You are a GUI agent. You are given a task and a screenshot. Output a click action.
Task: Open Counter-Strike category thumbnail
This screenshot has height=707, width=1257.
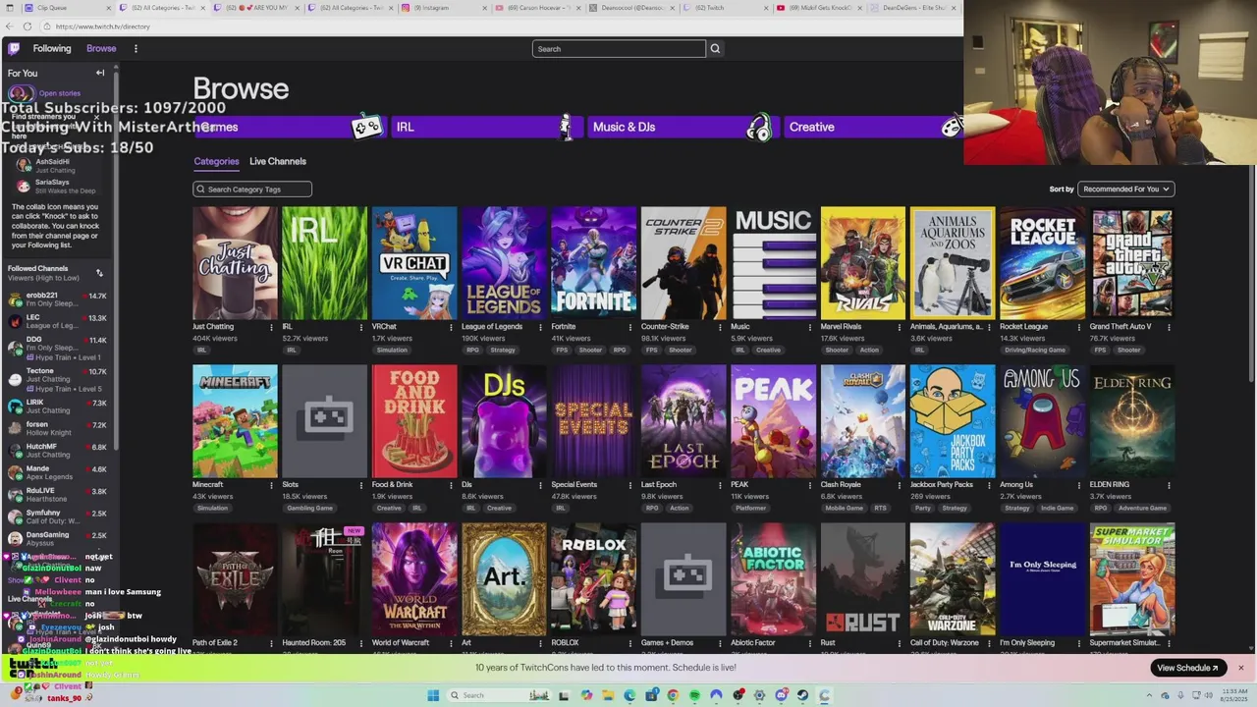(x=683, y=263)
